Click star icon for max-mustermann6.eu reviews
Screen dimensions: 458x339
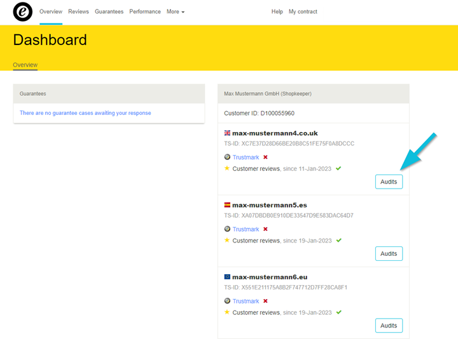pyautogui.click(x=227, y=312)
